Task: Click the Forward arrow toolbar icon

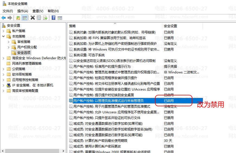Action: click(10, 18)
